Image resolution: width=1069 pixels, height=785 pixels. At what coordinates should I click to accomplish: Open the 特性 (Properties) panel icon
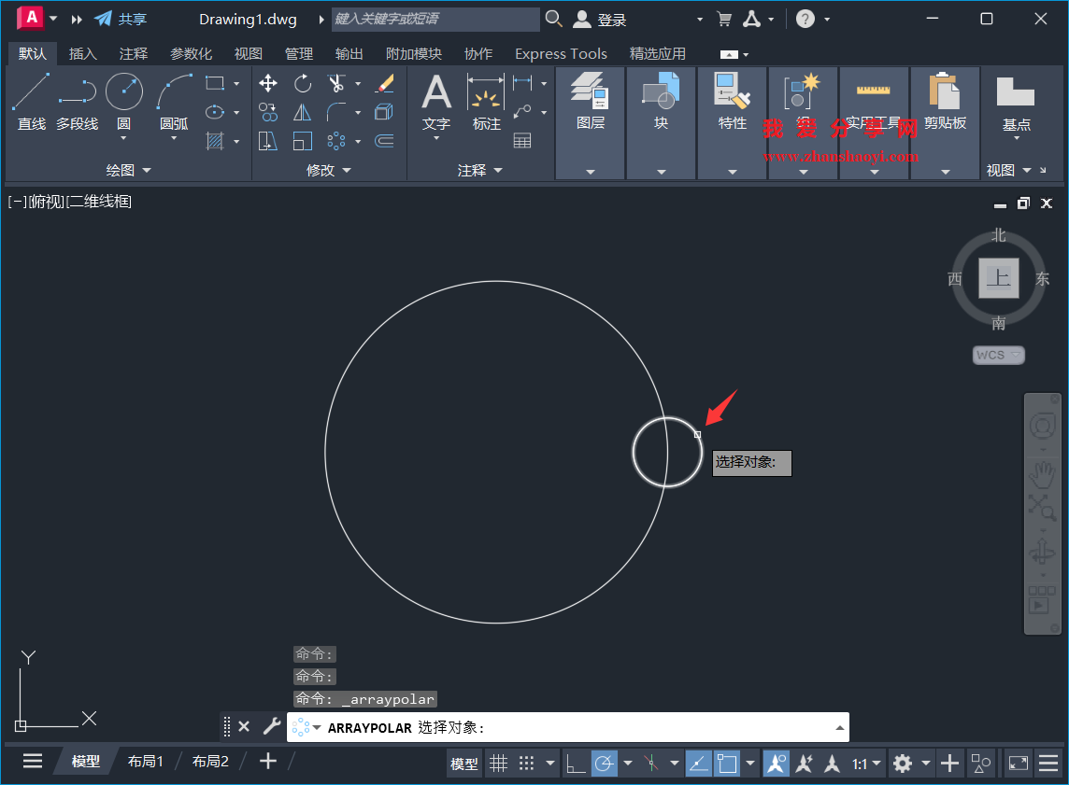click(732, 91)
